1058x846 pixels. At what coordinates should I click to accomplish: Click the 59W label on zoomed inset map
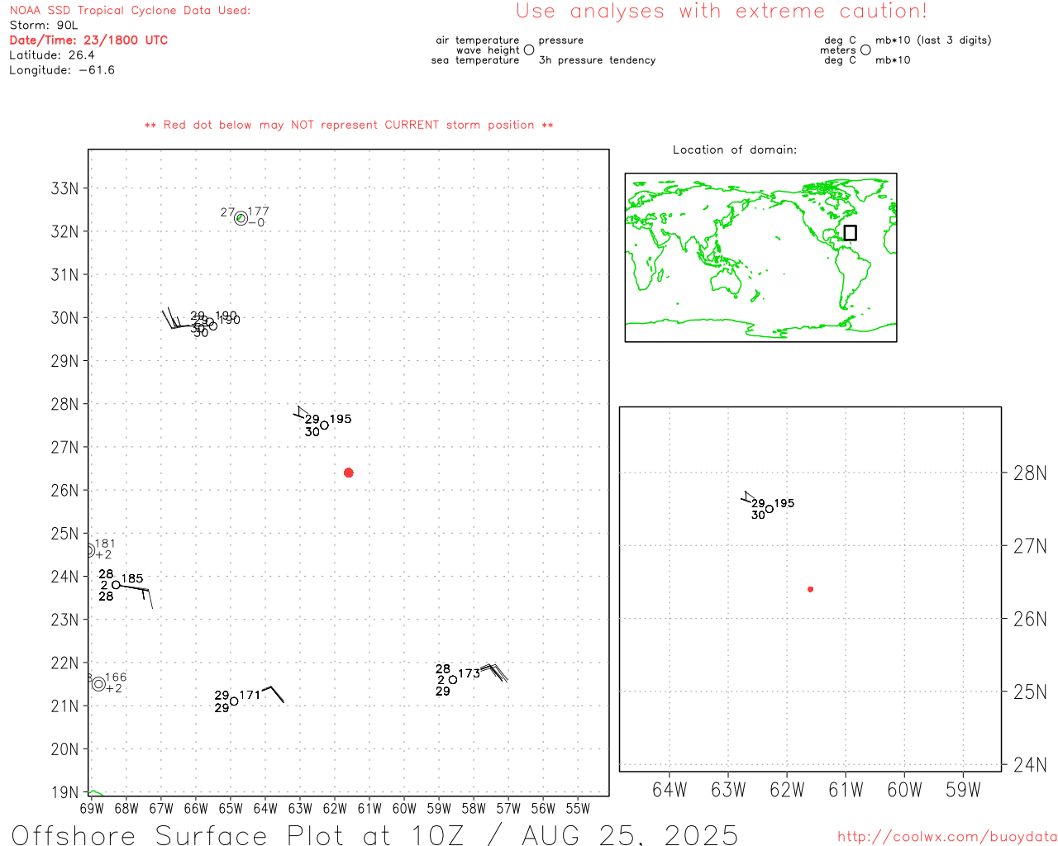point(963,790)
